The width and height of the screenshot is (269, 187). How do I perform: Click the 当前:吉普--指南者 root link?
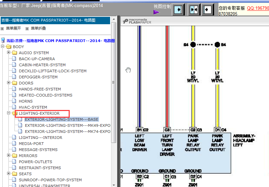(60, 41)
